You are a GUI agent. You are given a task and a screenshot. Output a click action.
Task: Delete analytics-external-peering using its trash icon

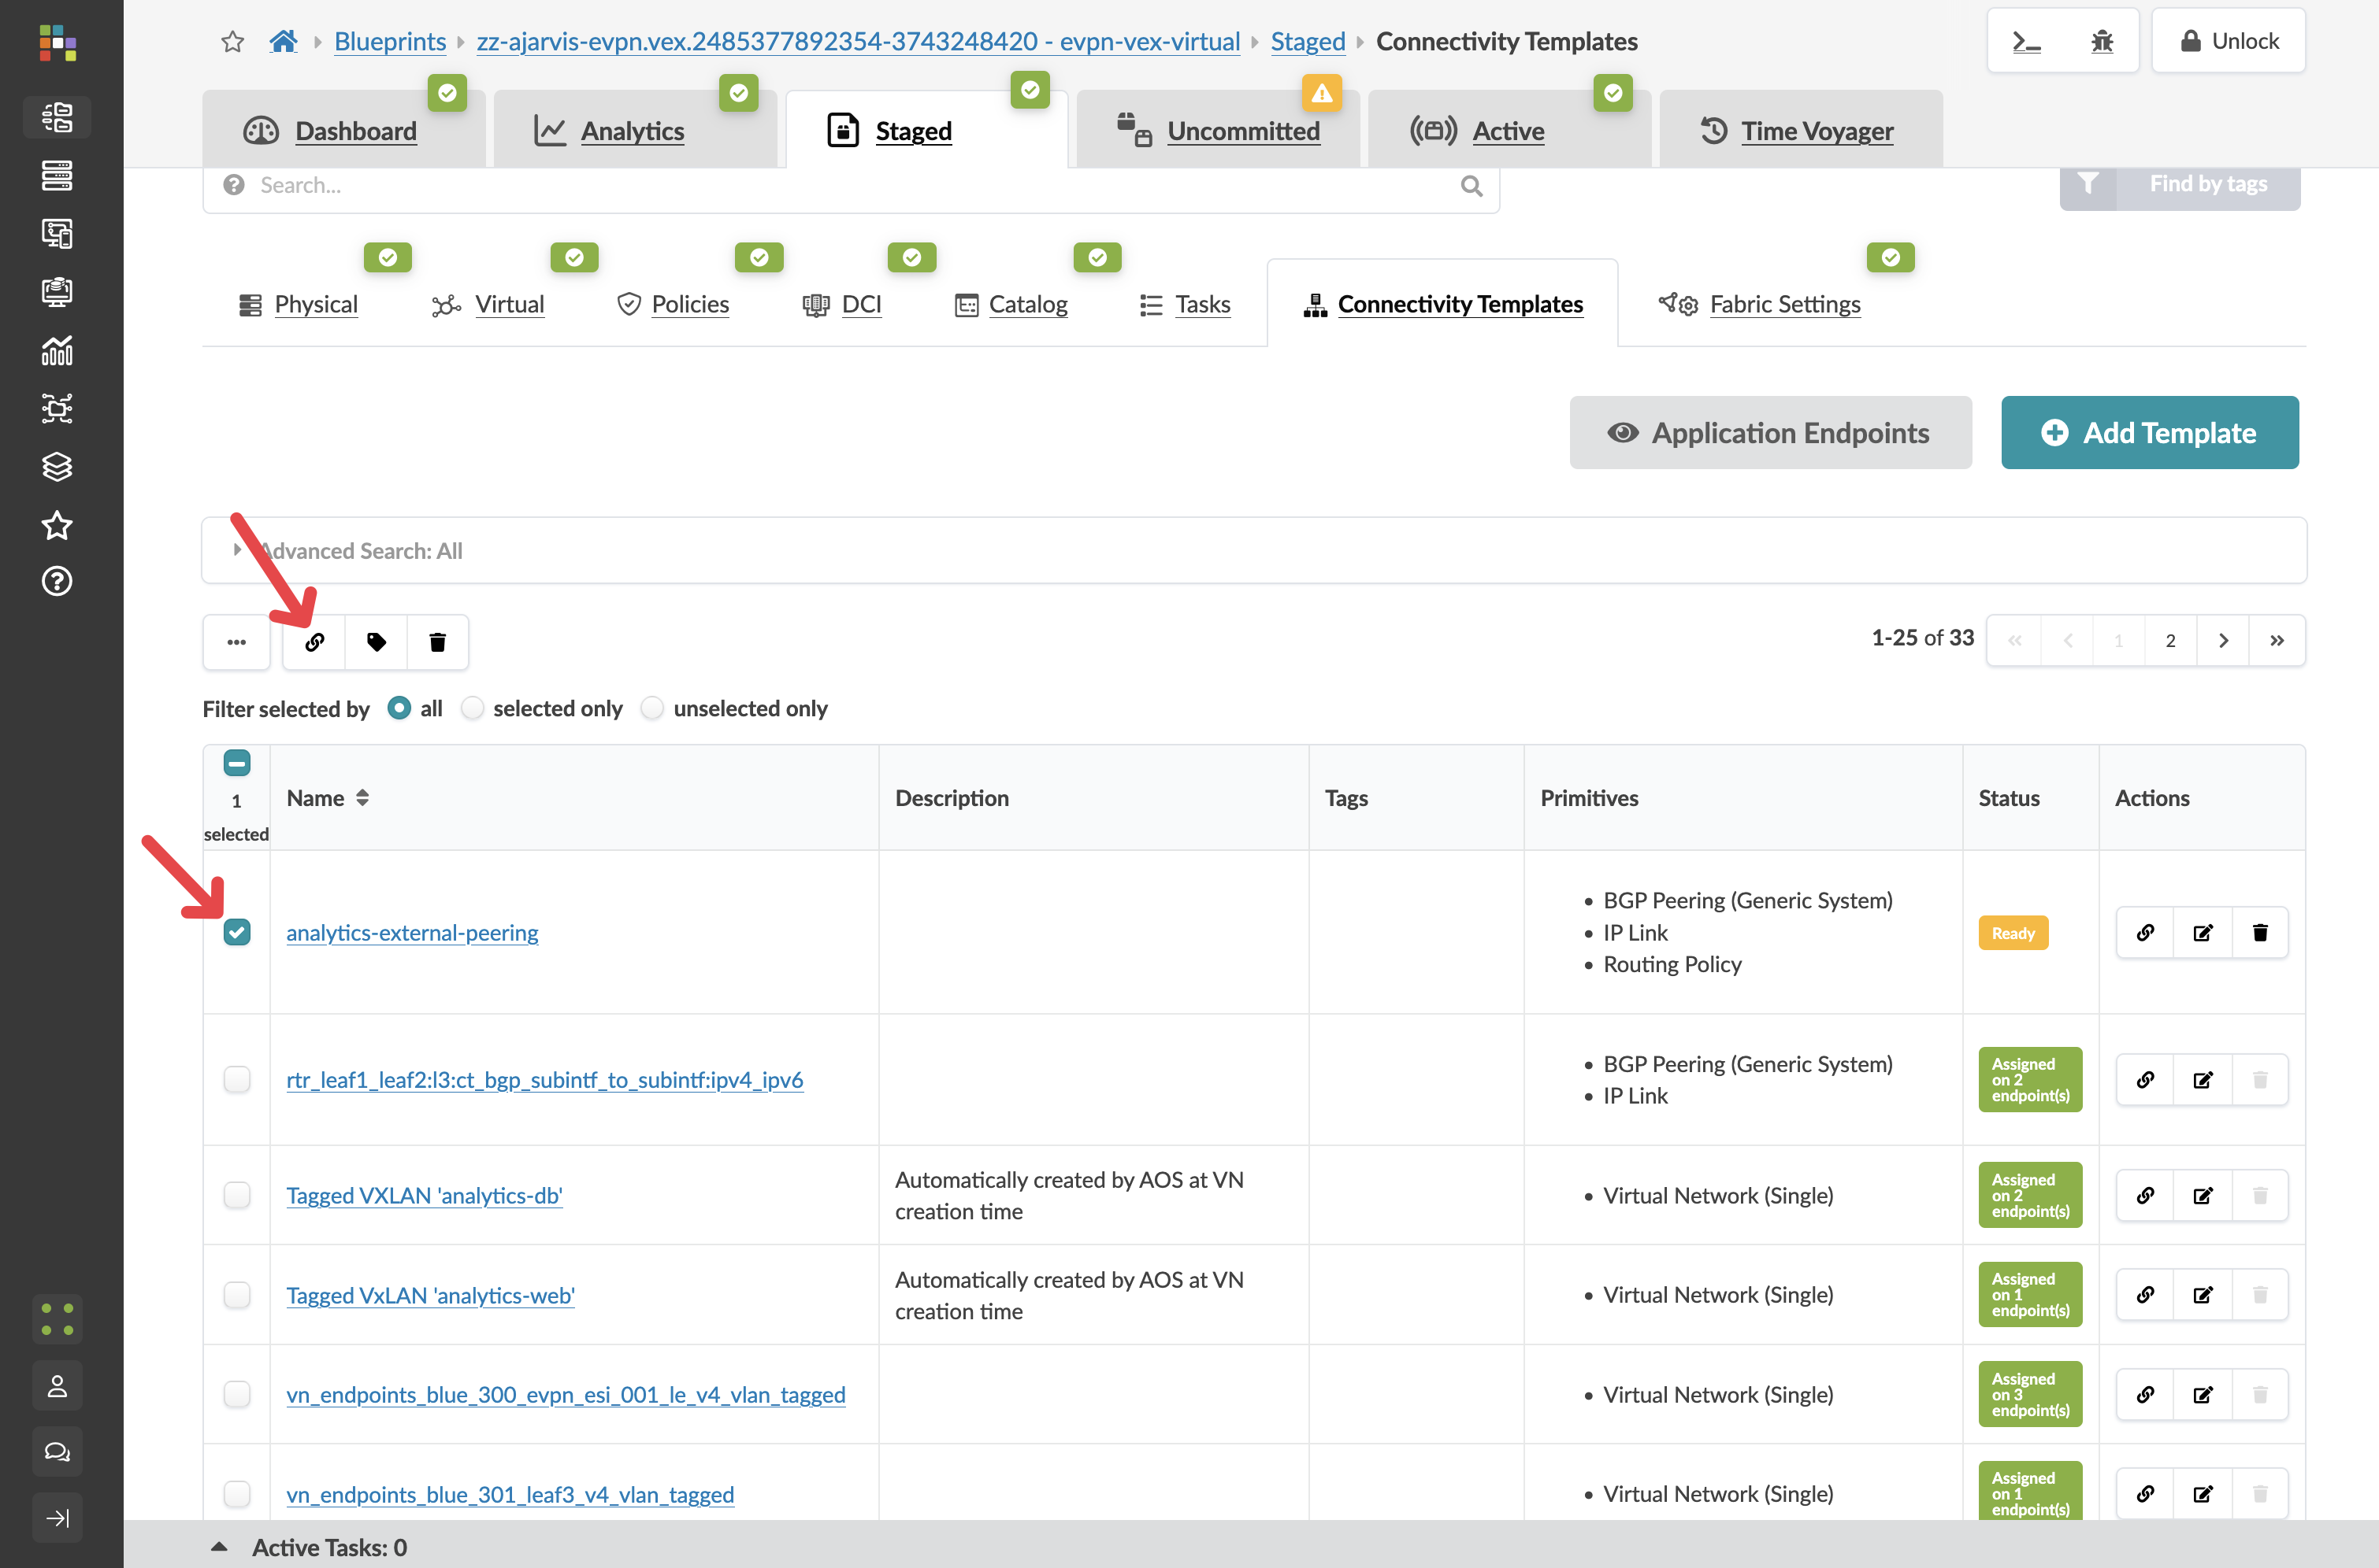[2261, 932]
